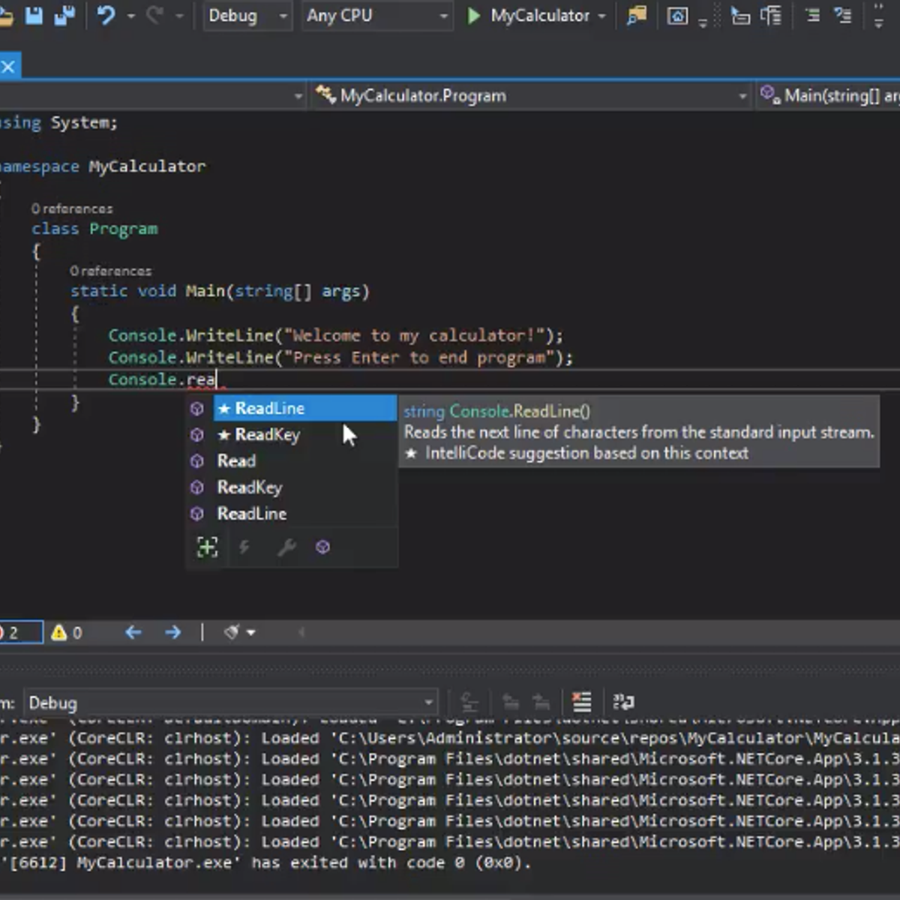Toggle the methods cube filter in IntelliSense

322,547
